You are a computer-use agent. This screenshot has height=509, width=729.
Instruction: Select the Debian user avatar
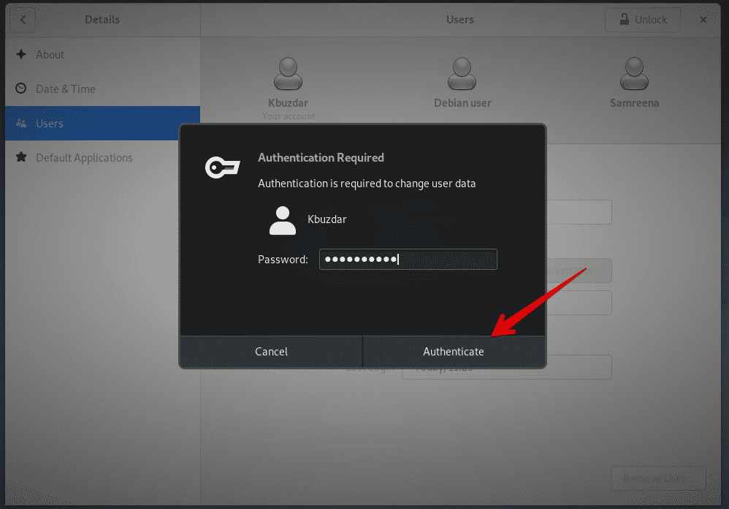pos(462,74)
